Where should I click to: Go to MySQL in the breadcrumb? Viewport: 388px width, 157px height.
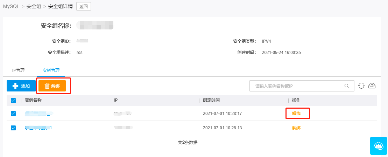pos(11,6)
